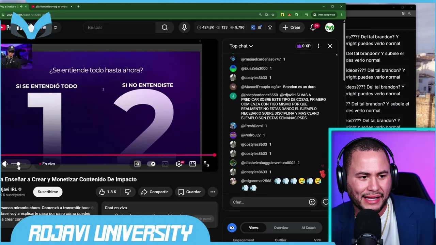Dislike the video
The image size is (436, 245).
[128, 192]
